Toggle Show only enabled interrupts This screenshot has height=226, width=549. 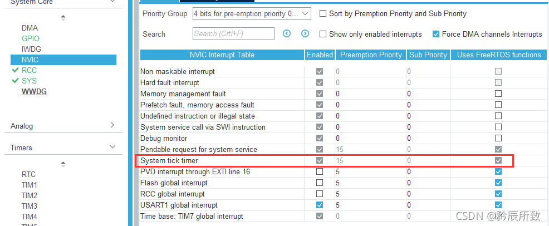323,34
